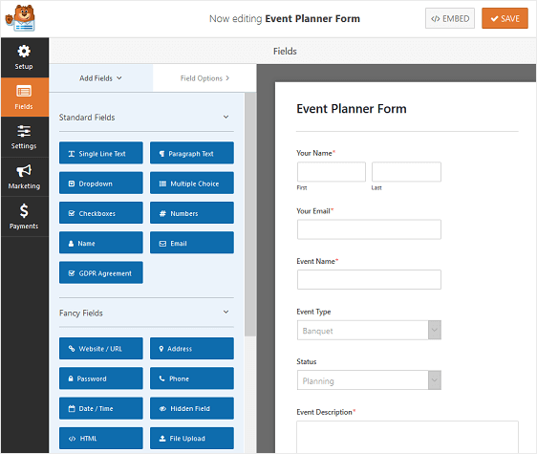Add a Date / Time field
This screenshot has width=537, height=454.
(x=101, y=408)
